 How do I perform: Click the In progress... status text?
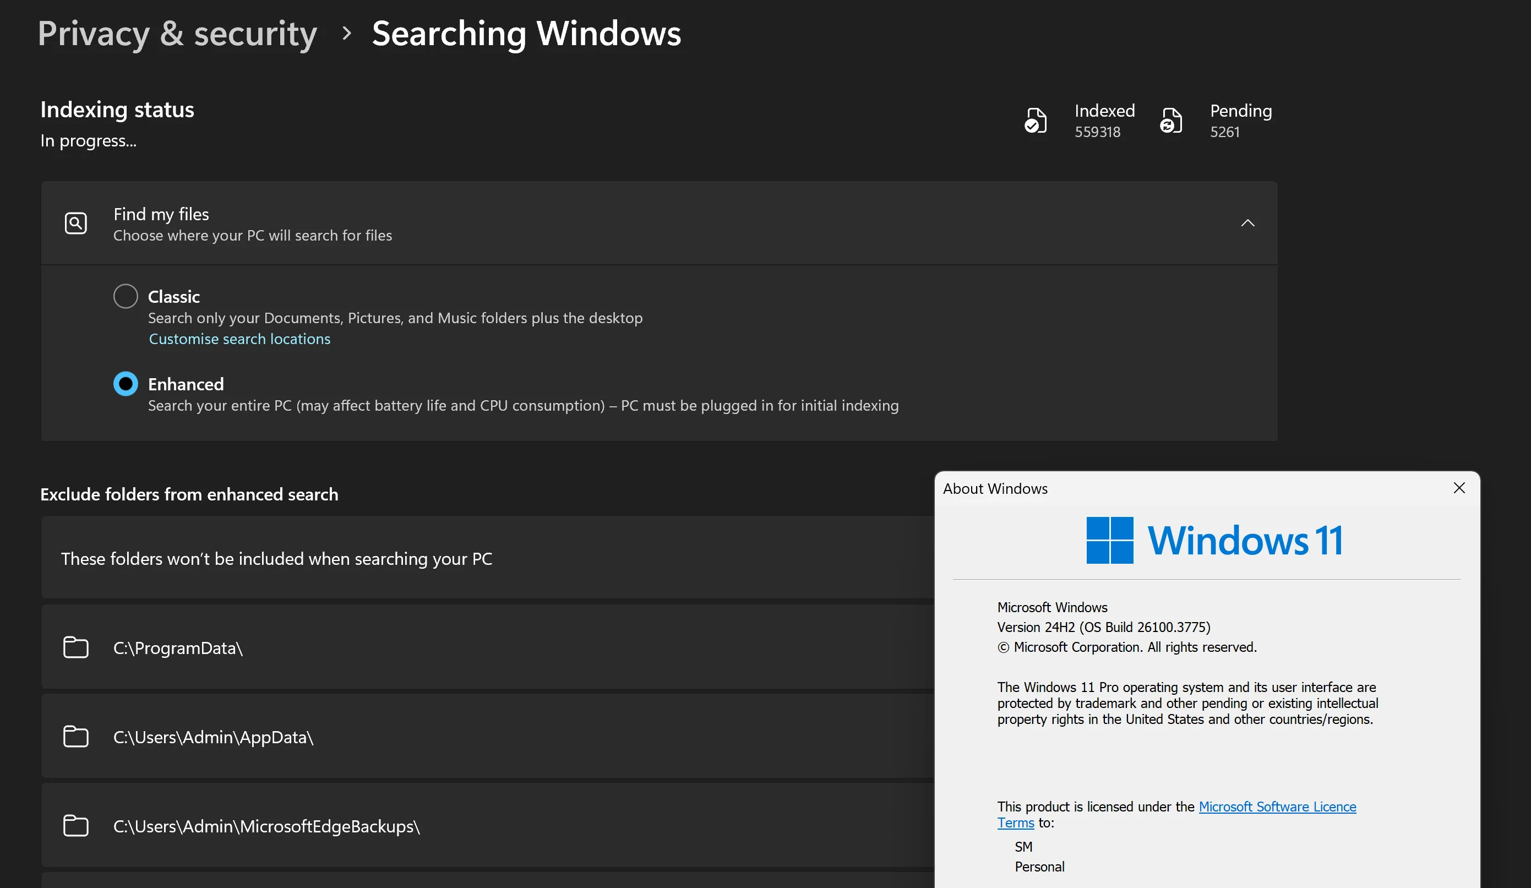point(89,141)
